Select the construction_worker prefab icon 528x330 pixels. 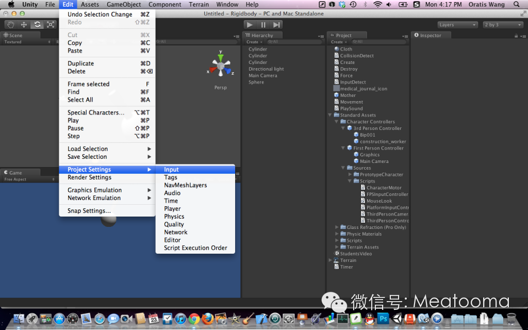pos(356,141)
